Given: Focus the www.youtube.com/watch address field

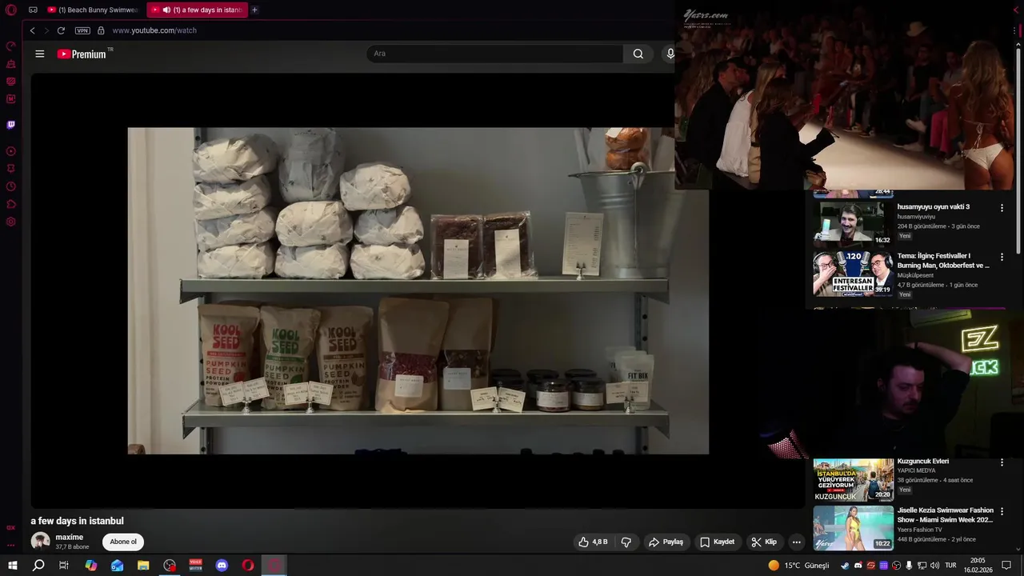Looking at the screenshot, I should [x=154, y=30].
